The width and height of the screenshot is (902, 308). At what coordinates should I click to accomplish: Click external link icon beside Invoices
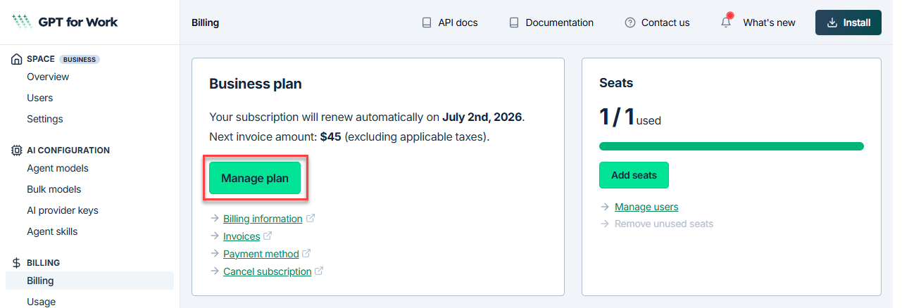pyautogui.click(x=268, y=236)
